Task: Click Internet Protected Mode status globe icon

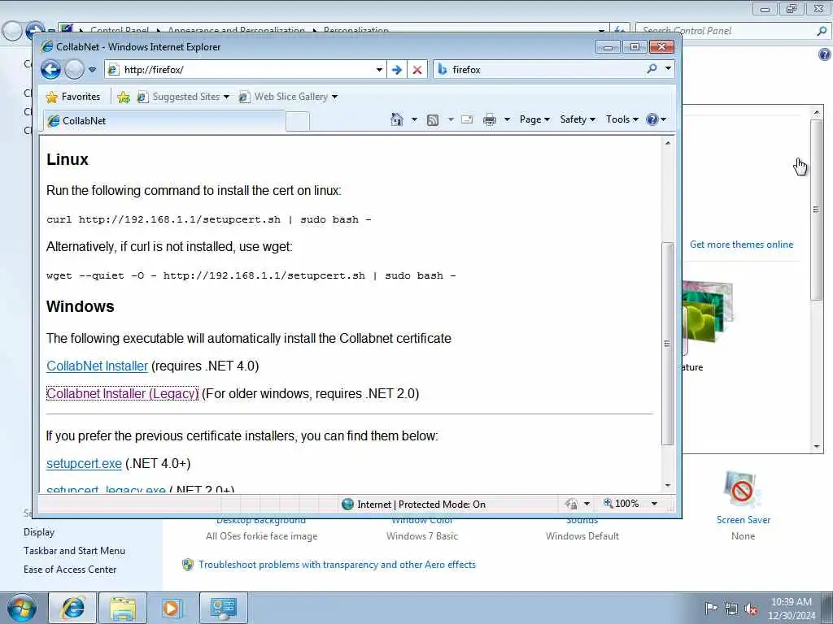Action: [347, 504]
